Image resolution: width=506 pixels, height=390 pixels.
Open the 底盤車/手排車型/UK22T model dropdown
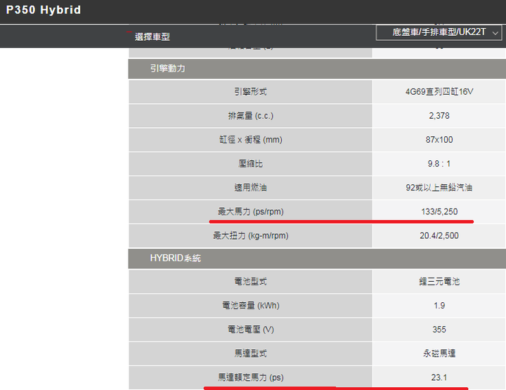[x=439, y=32]
